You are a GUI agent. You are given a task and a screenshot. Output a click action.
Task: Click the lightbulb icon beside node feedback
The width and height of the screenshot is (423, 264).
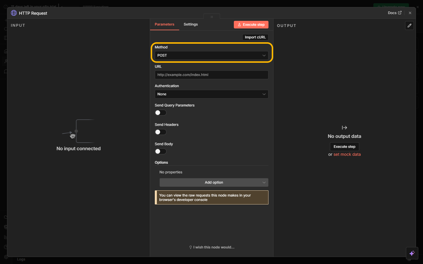click(191, 247)
